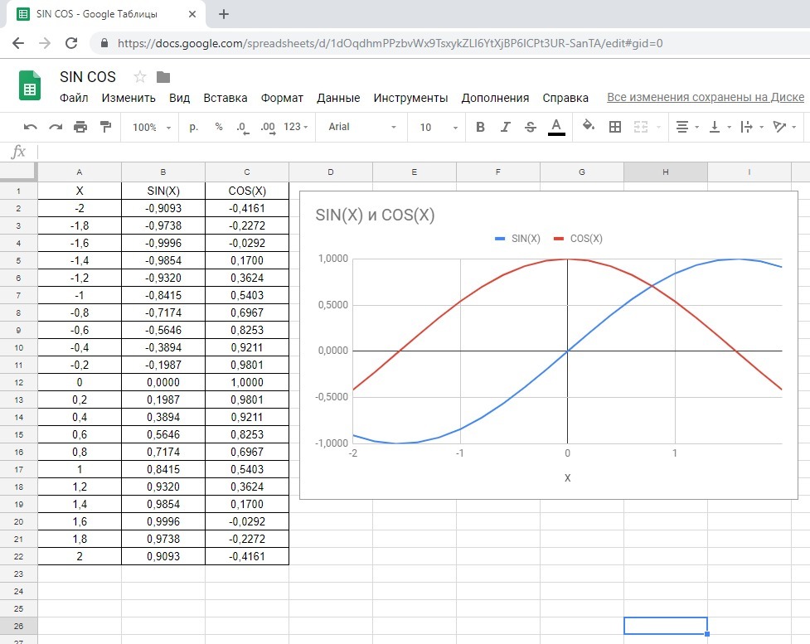Image resolution: width=810 pixels, height=644 pixels.
Task: Decrease decimal places icon
Action: point(243,128)
